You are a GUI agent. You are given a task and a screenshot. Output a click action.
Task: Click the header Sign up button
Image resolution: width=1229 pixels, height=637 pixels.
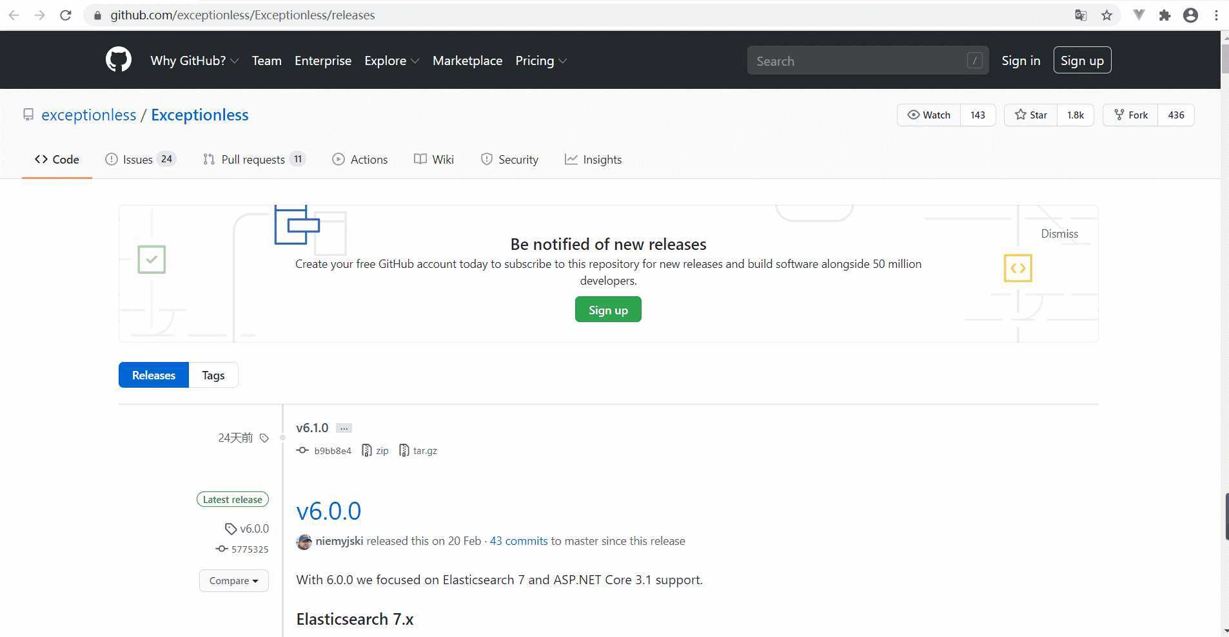click(1082, 61)
